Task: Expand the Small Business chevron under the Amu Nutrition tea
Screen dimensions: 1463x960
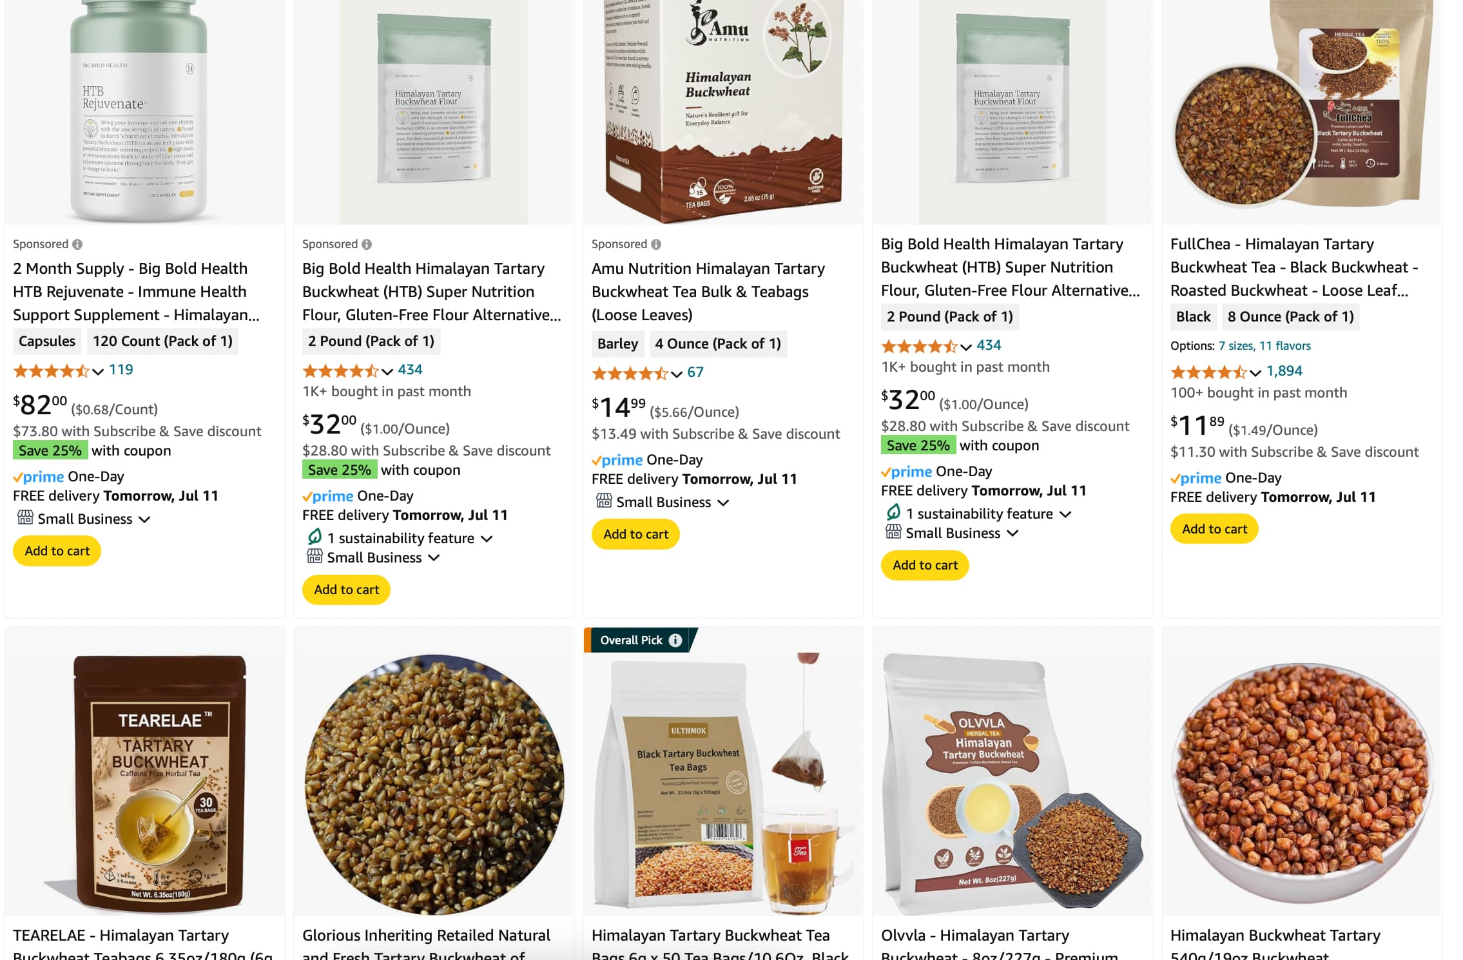Action: 723,503
